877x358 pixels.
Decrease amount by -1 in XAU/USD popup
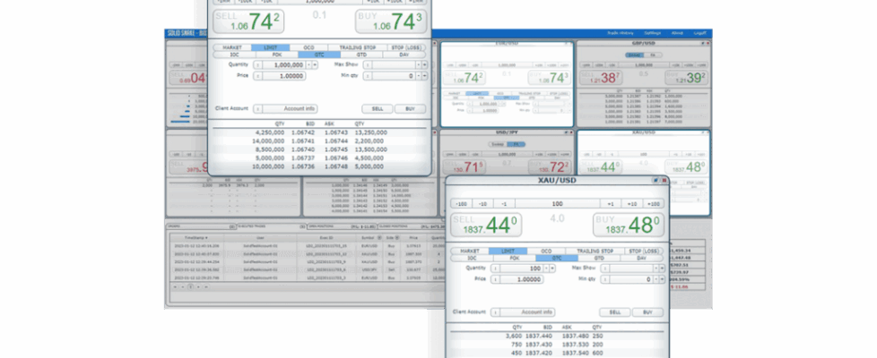coord(504,204)
